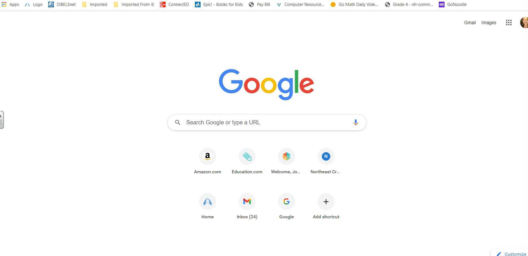
Task: Open the Google shortcut tile
Action: pyautogui.click(x=287, y=206)
